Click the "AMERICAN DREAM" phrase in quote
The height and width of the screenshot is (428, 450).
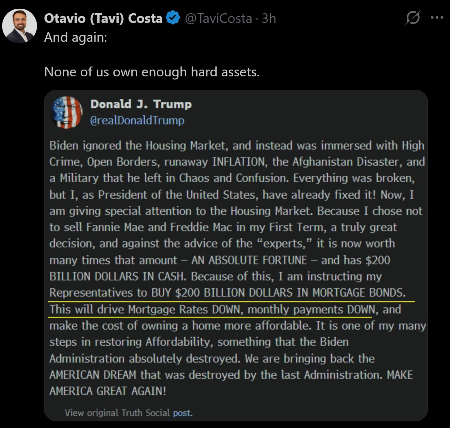click(93, 375)
